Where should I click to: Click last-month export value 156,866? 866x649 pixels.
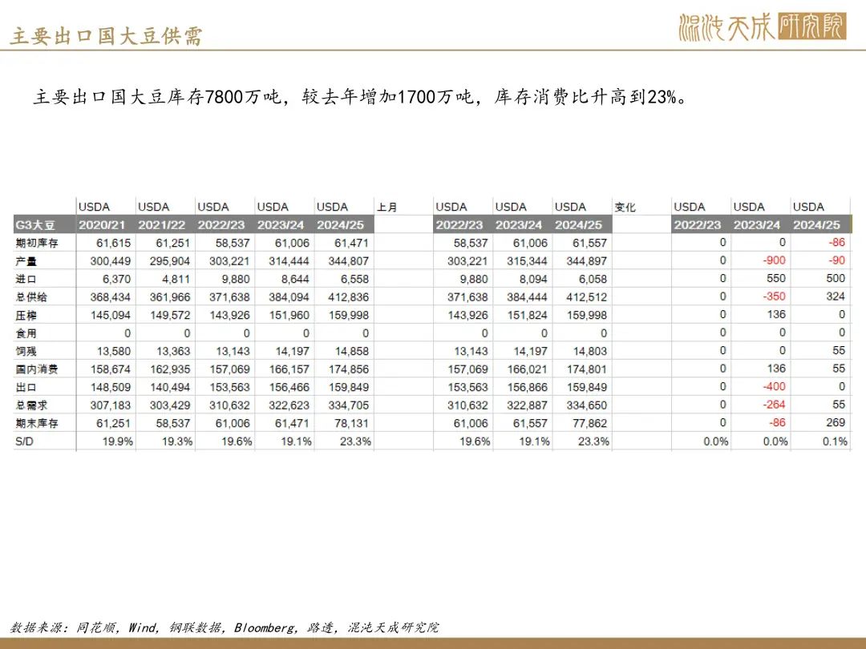pyautogui.click(x=527, y=388)
